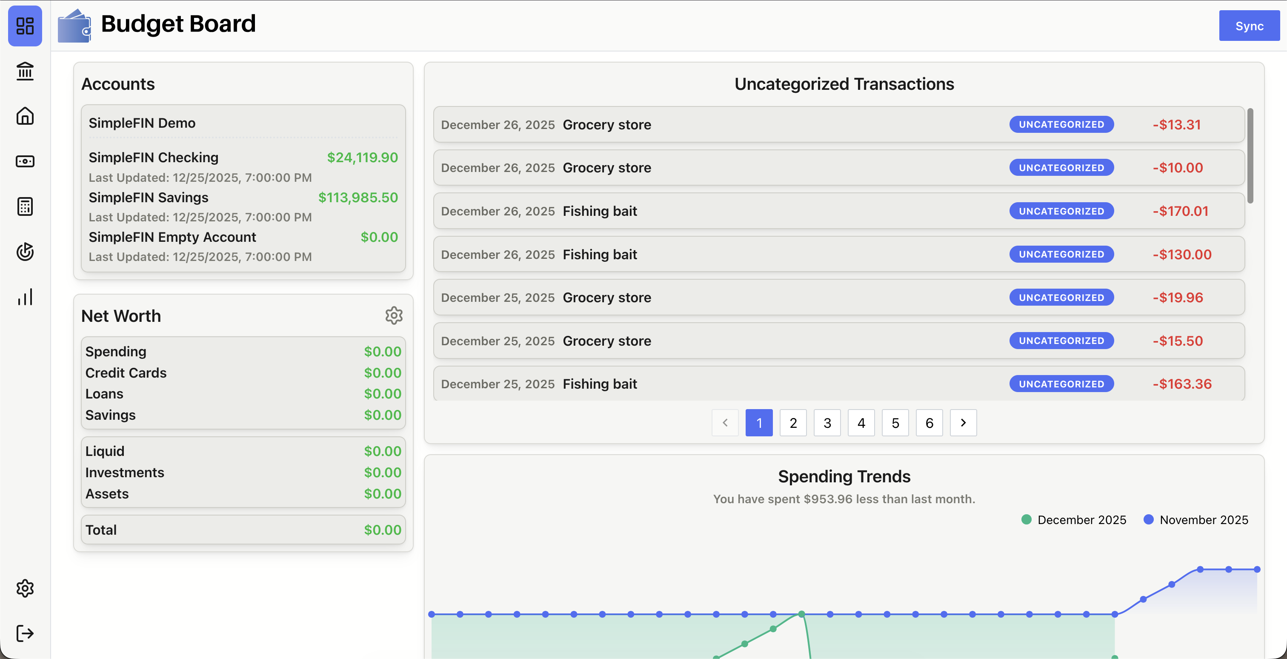Click the last November data point on chart
The height and width of the screenshot is (659, 1287).
[x=1257, y=569]
